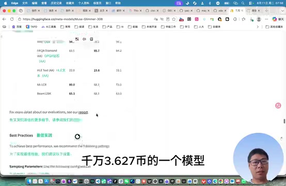This screenshot has height=186, width=286.
Task: Click the menu bar date and time
Action: point(270,3)
